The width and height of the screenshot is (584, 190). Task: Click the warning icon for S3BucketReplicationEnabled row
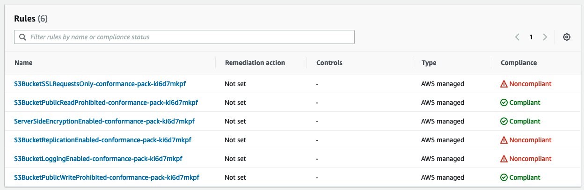pyautogui.click(x=504, y=140)
